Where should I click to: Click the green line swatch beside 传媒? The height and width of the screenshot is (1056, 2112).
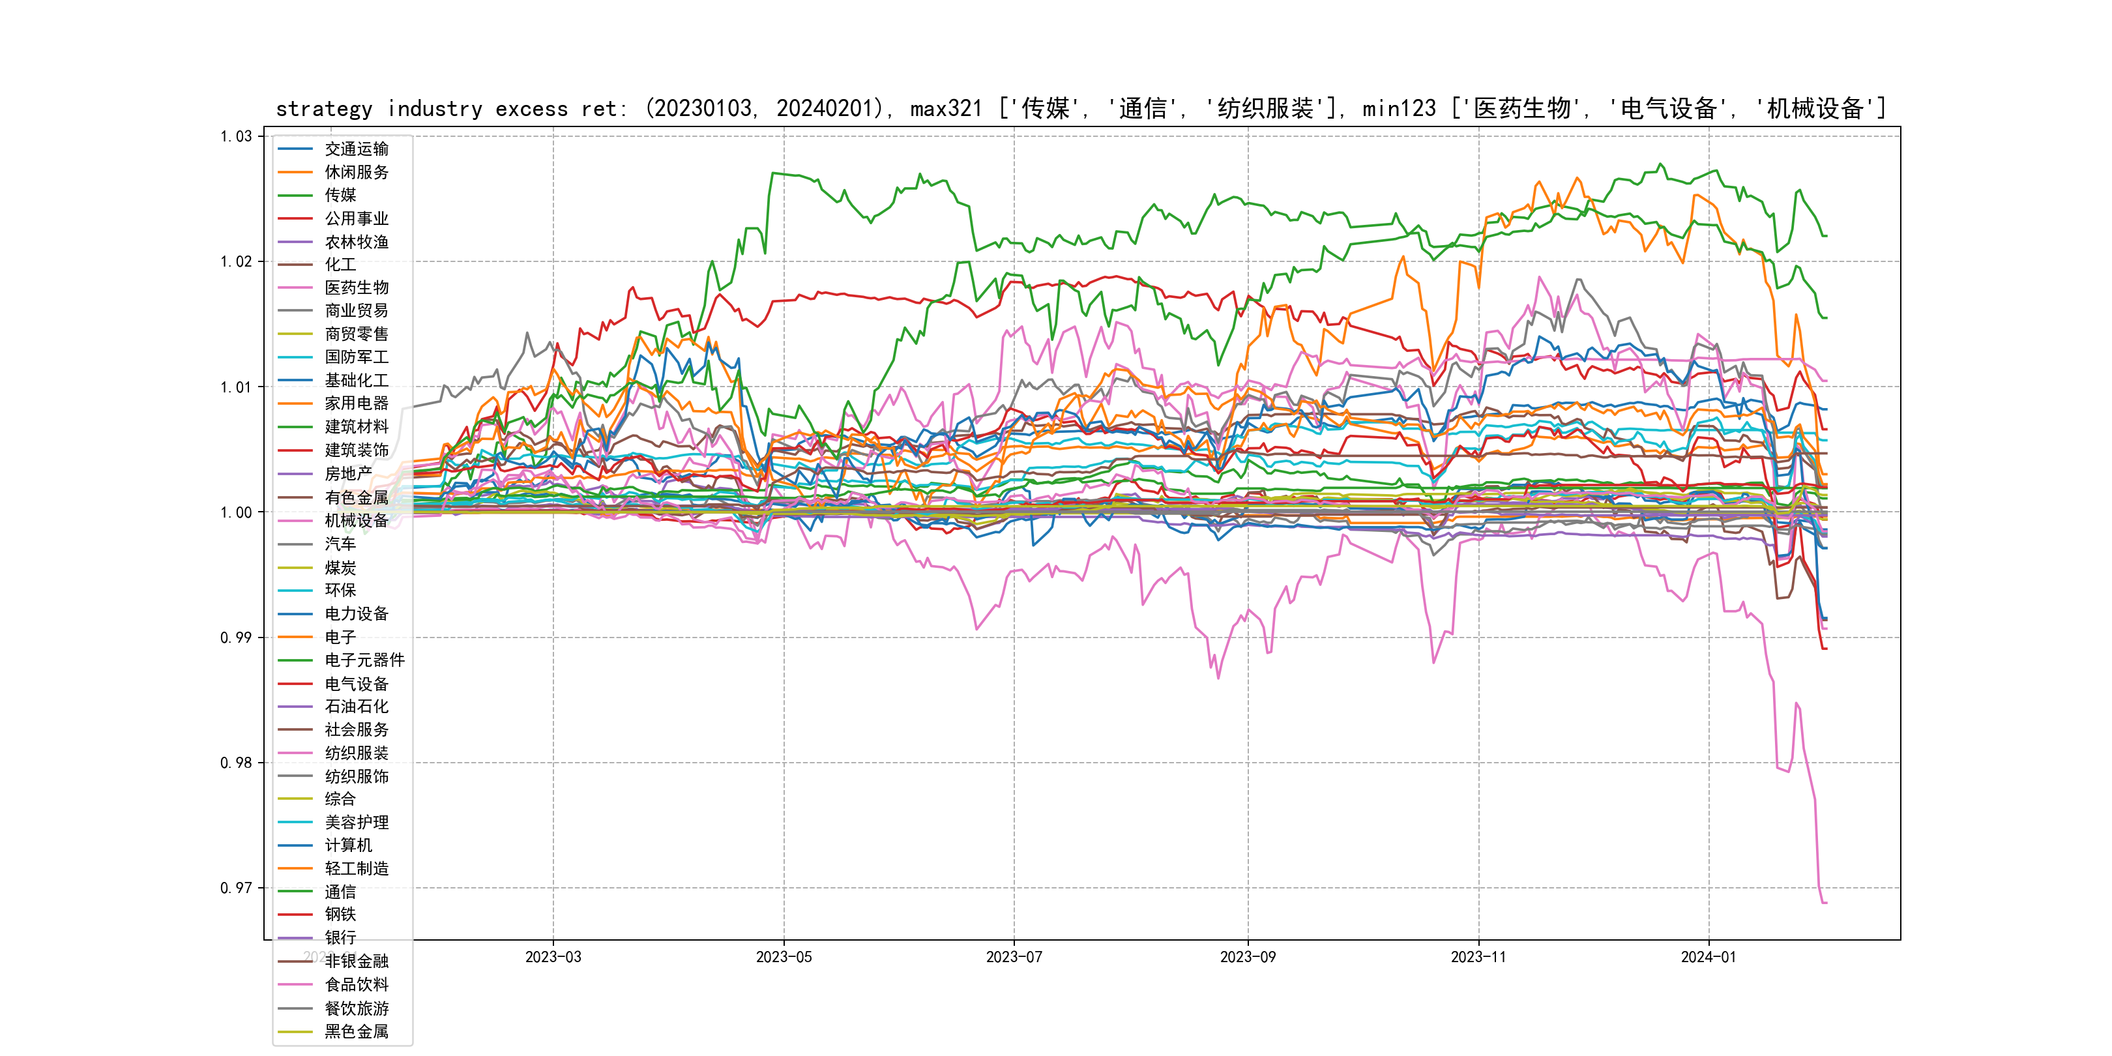click(295, 195)
